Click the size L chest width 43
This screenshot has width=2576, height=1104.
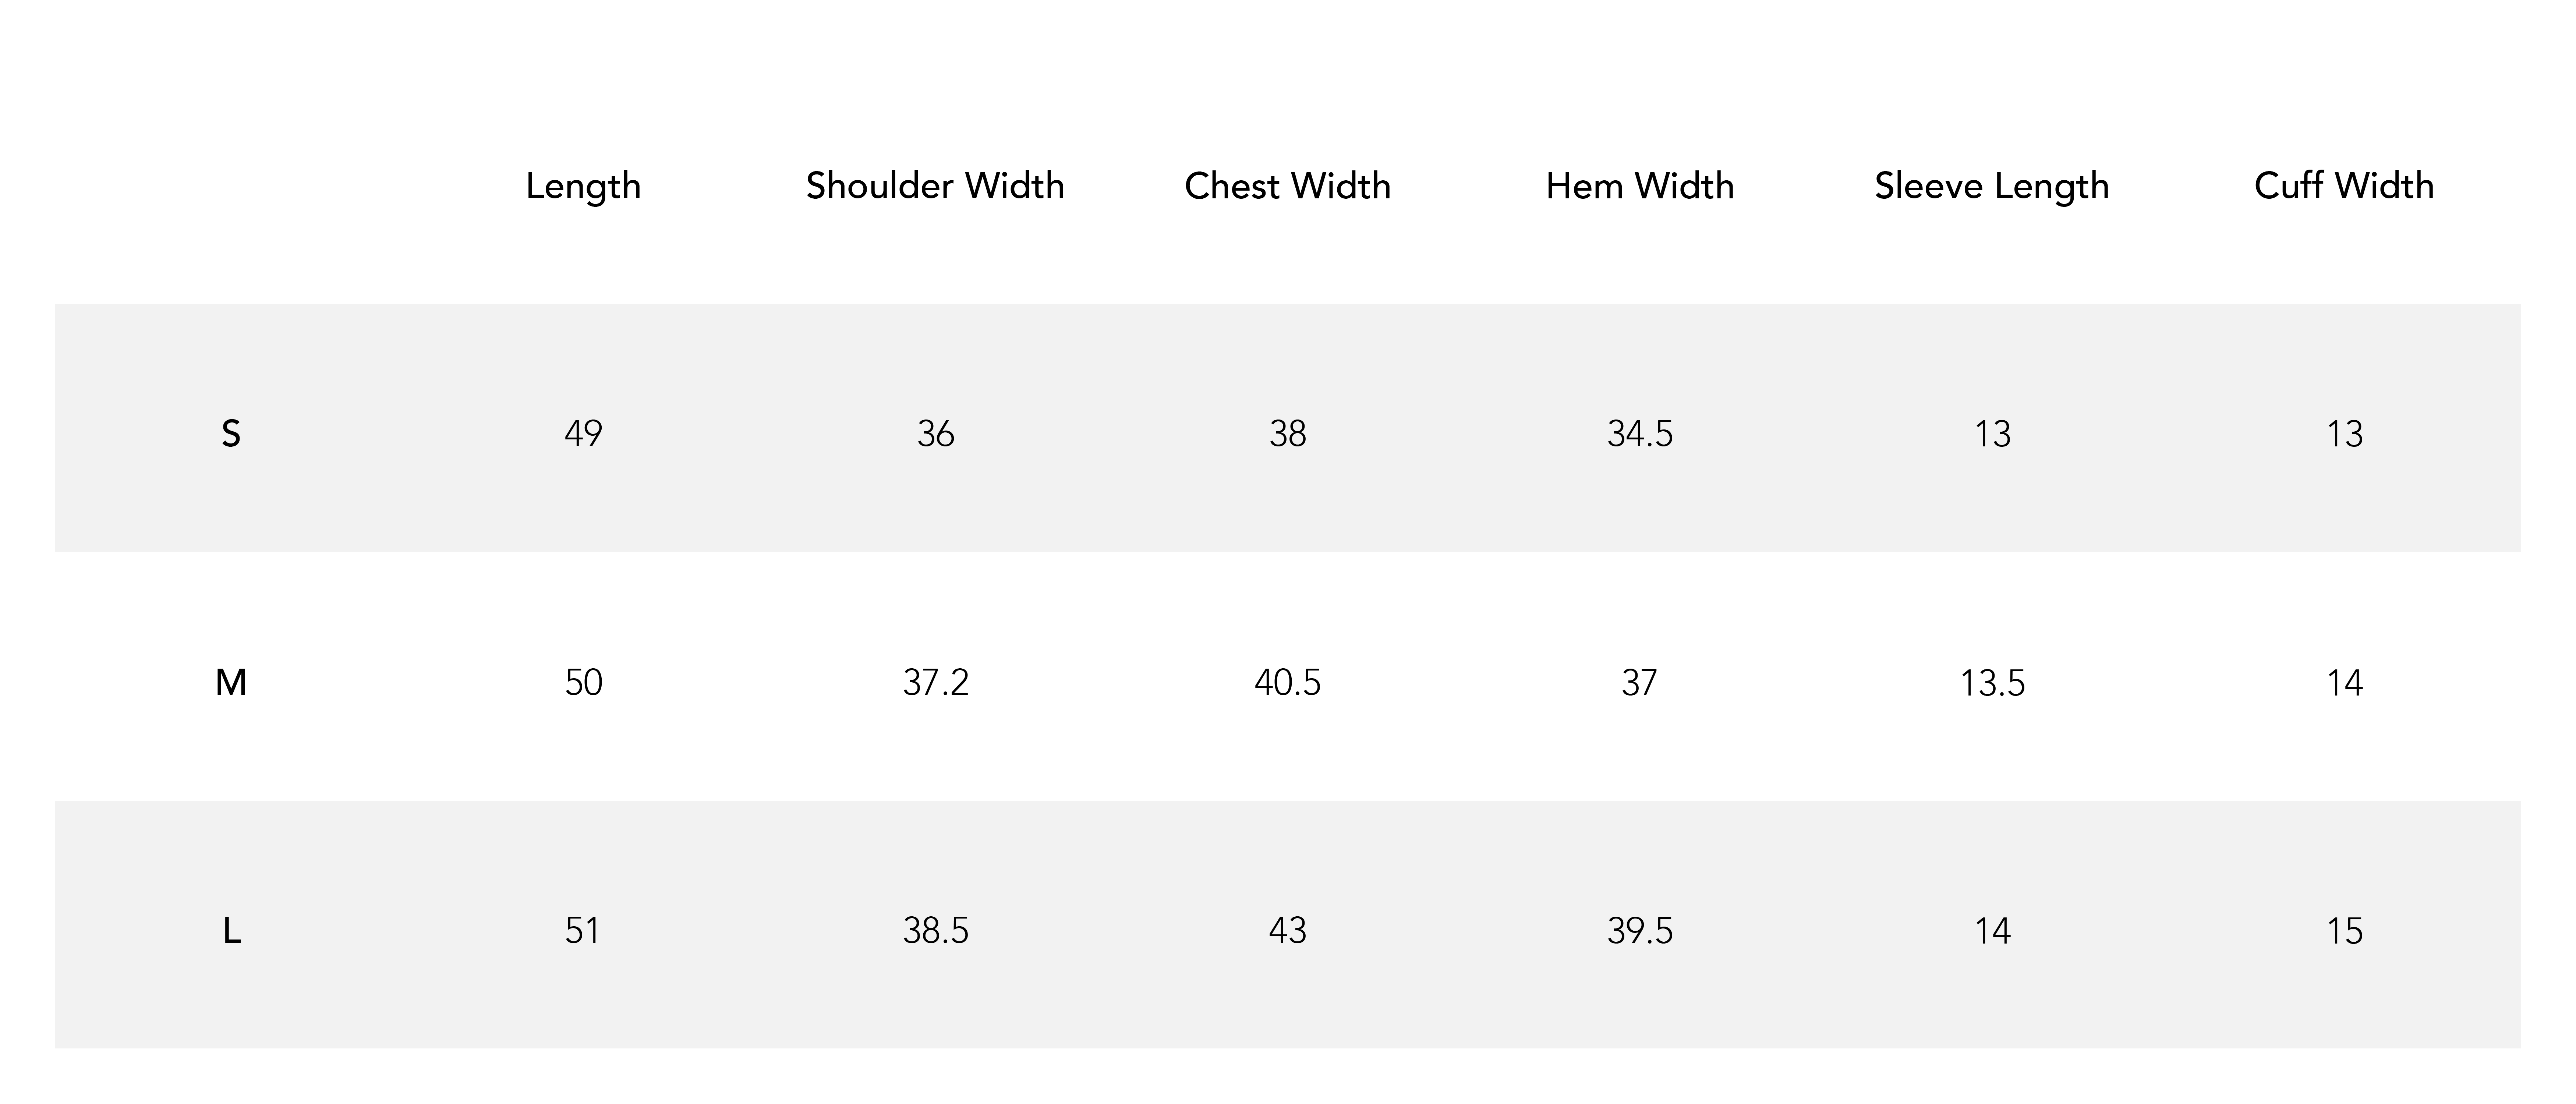click(1287, 931)
